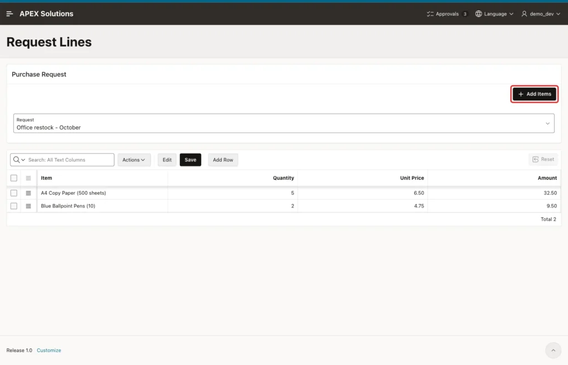The height and width of the screenshot is (365, 568).
Task: Click the Add Row button
Action: (223, 160)
